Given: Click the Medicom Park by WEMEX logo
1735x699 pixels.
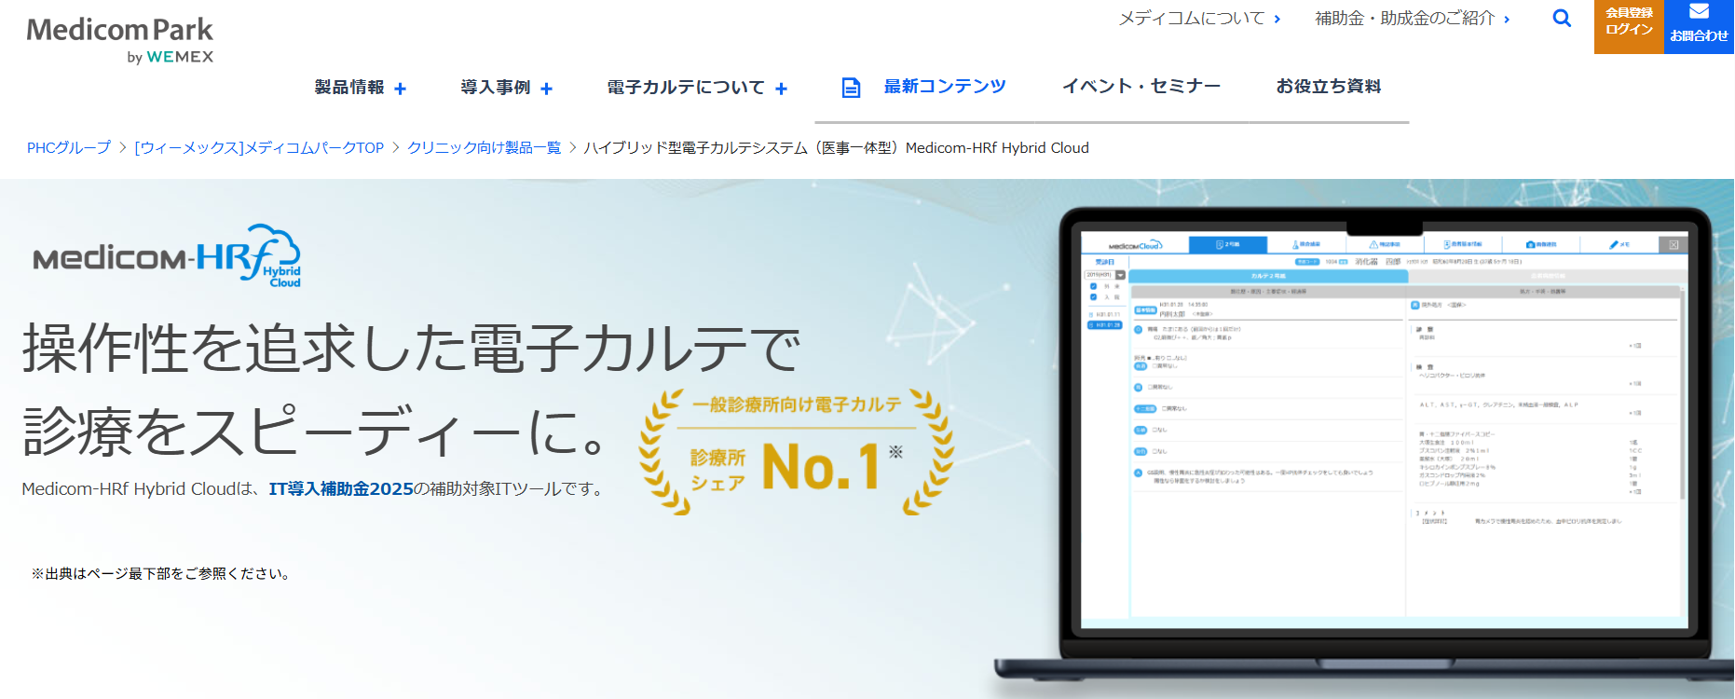Looking at the screenshot, I should pyautogui.click(x=120, y=41).
